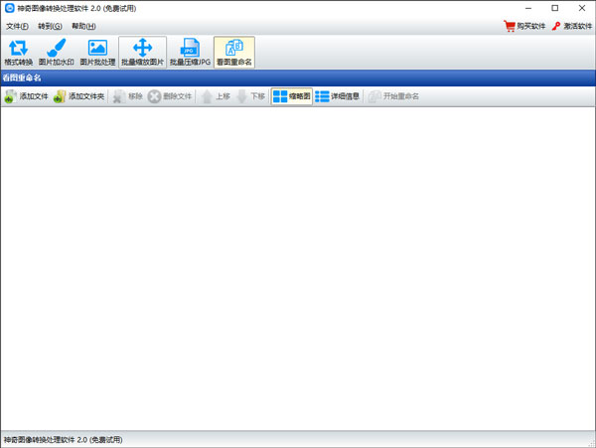This screenshot has height=448, width=596.
Task: Open the 图片批处理 batch processing tool
Action: coord(97,53)
